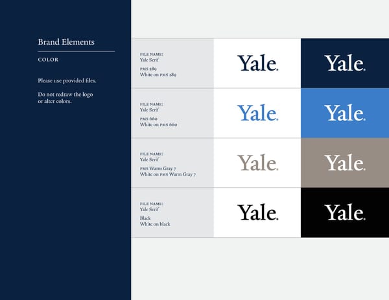Click the white Yale logo on warm gray background
Image resolution: width=389 pixels, height=300 pixels.
[x=344, y=163]
